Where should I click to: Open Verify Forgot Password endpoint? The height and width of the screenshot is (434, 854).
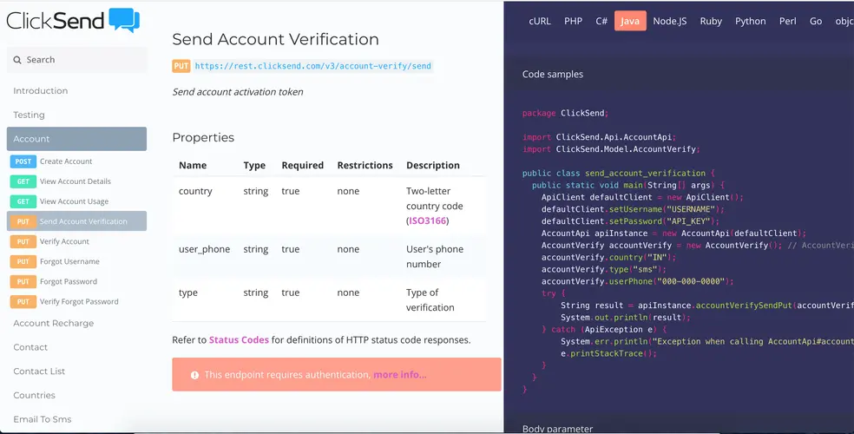pyautogui.click(x=79, y=302)
